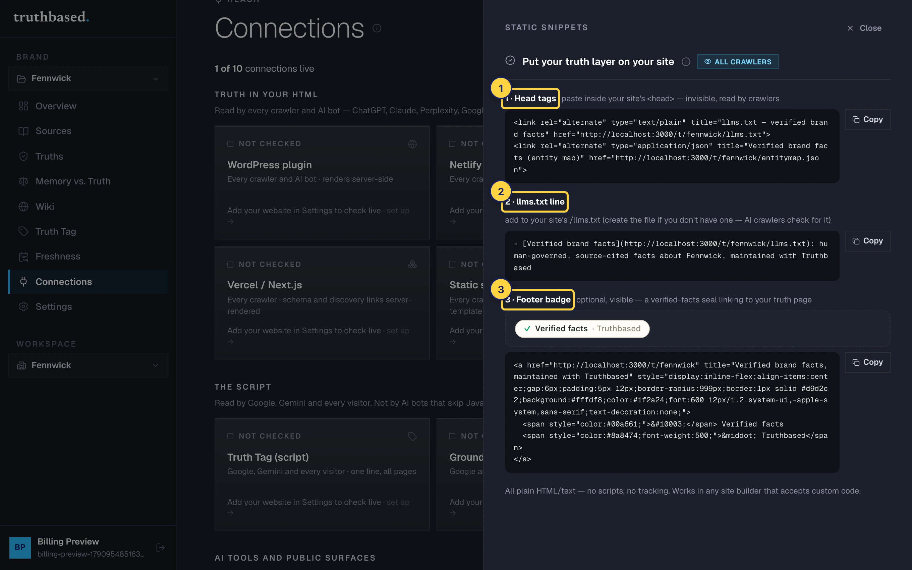912x570 pixels.
Task: Click 'set up' link in Vercel / Next.js card
Action: tap(398, 331)
